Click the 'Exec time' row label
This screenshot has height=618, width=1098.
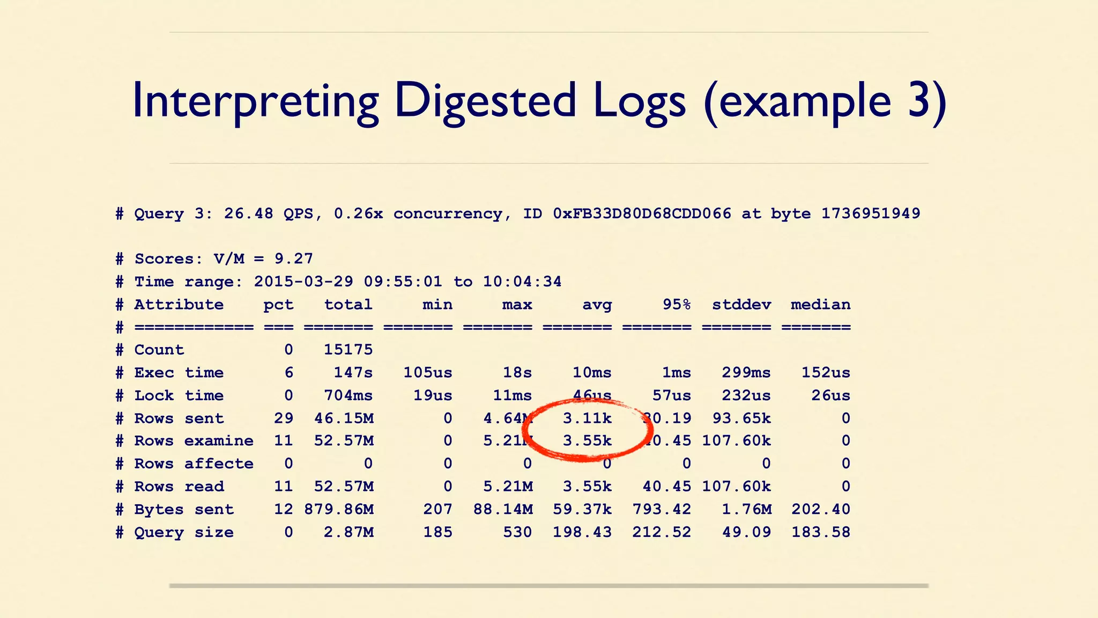click(x=179, y=373)
